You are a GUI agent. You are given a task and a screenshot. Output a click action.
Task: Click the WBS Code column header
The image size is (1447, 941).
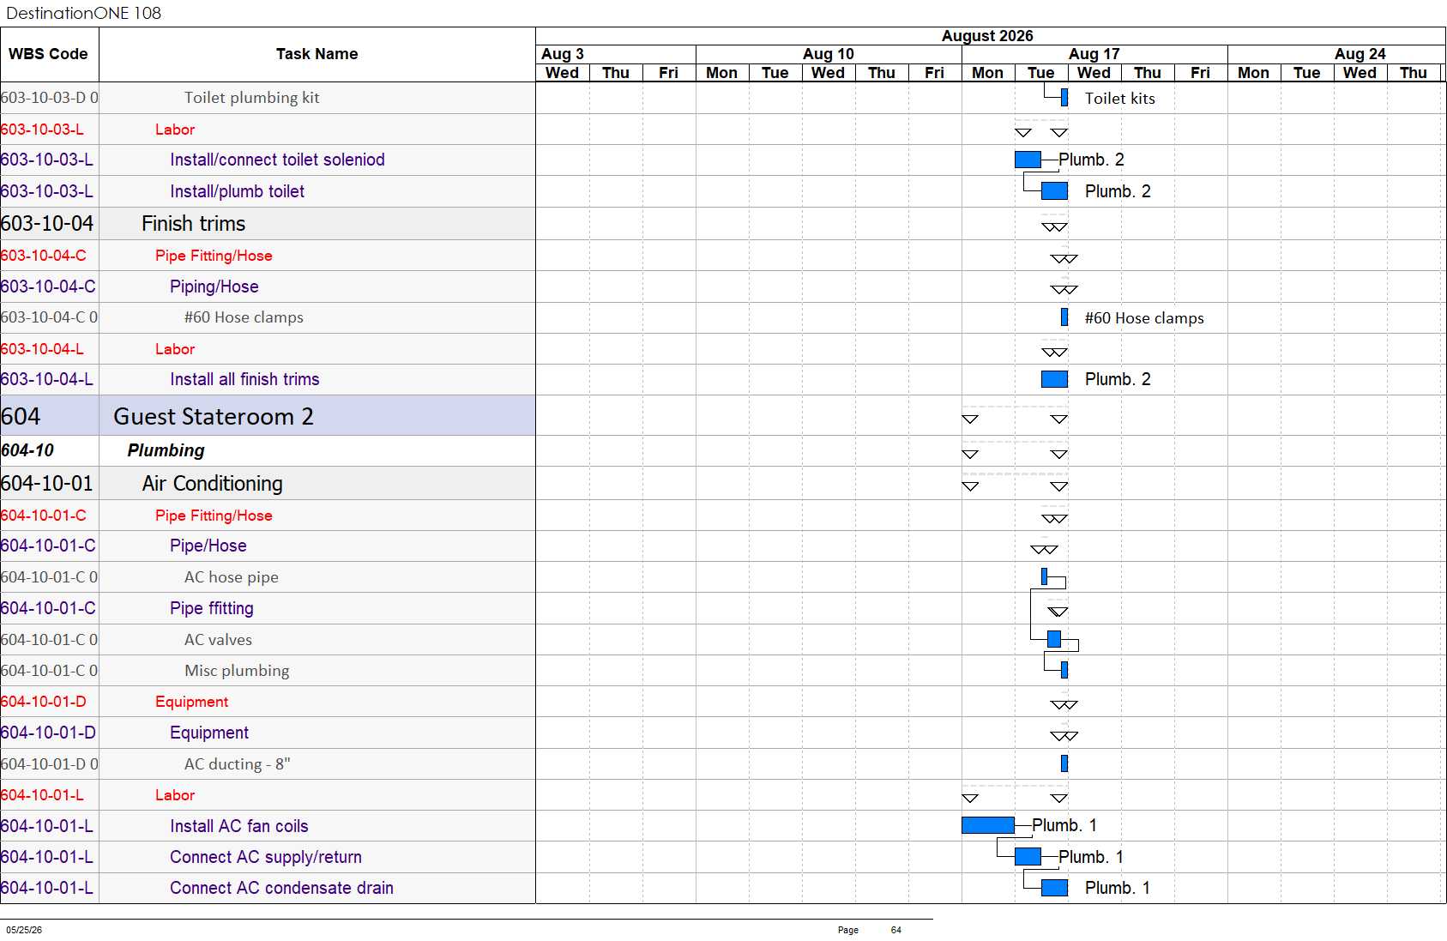coord(49,54)
